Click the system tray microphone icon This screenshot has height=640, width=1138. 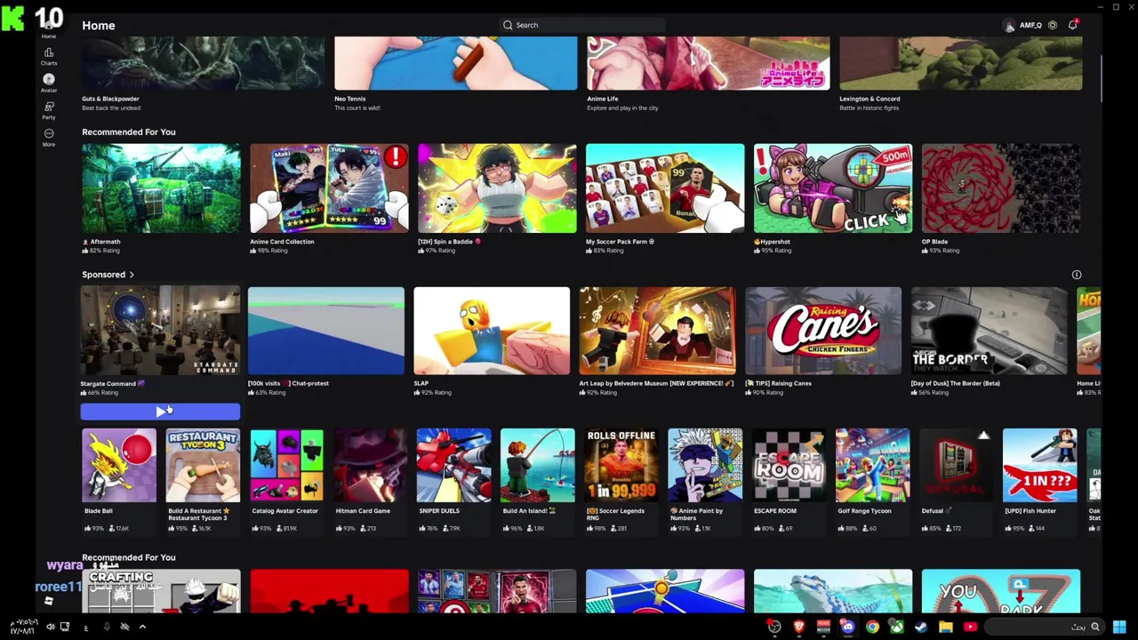coord(106,627)
